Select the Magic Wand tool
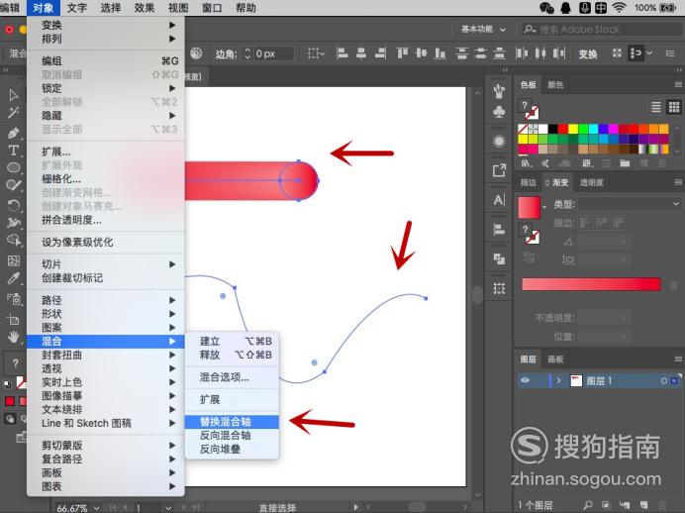Viewport: 685px width, 513px height. click(14, 113)
